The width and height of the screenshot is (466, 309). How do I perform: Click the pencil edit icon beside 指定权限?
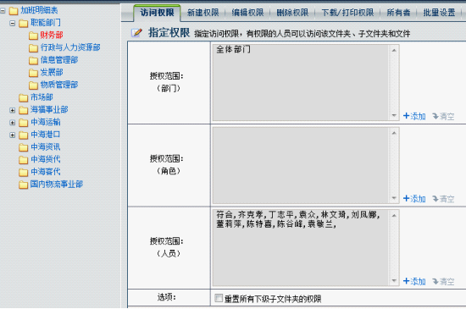(136, 33)
